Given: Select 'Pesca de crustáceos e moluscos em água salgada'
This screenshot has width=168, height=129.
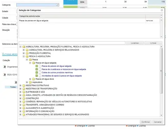Looking at the screenshot, I should pos(64,69).
